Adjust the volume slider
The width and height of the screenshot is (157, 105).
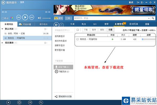click(x=46, y=18)
